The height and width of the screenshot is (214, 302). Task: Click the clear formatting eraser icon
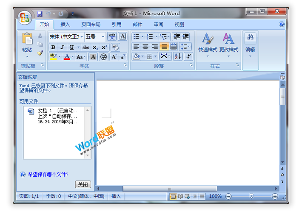(x=115, y=47)
